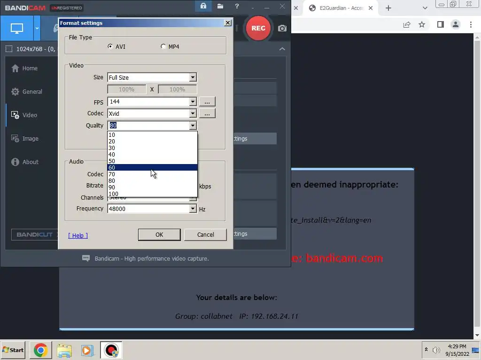Select screen recording mode monitor icon
The width and height of the screenshot is (481, 360).
[17, 29]
